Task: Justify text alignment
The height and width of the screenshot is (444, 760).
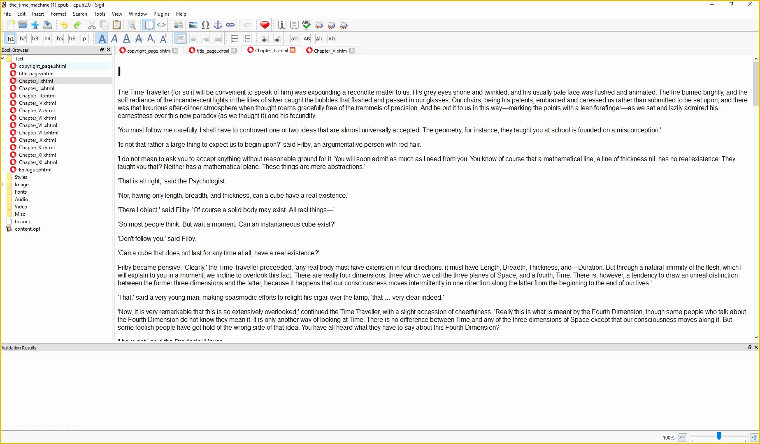Action: tap(218, 39)
